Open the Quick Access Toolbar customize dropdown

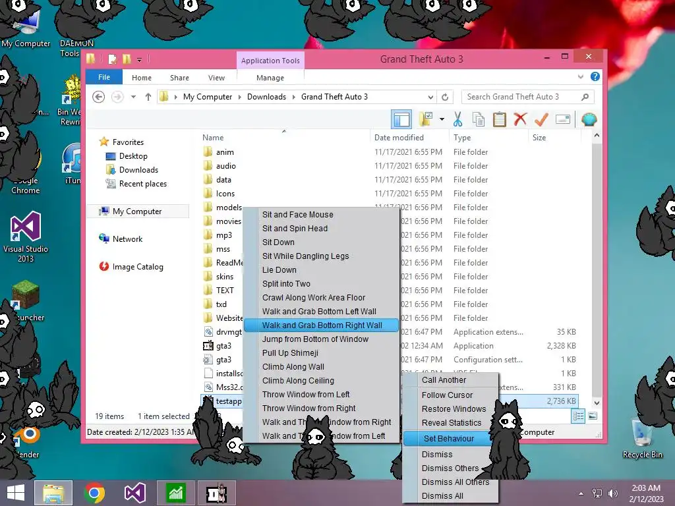140,59
